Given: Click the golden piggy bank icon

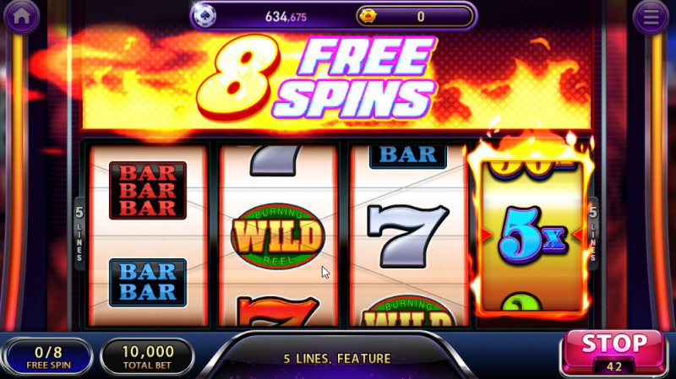Looking at the screenshot, I should [x=368, y=16].
